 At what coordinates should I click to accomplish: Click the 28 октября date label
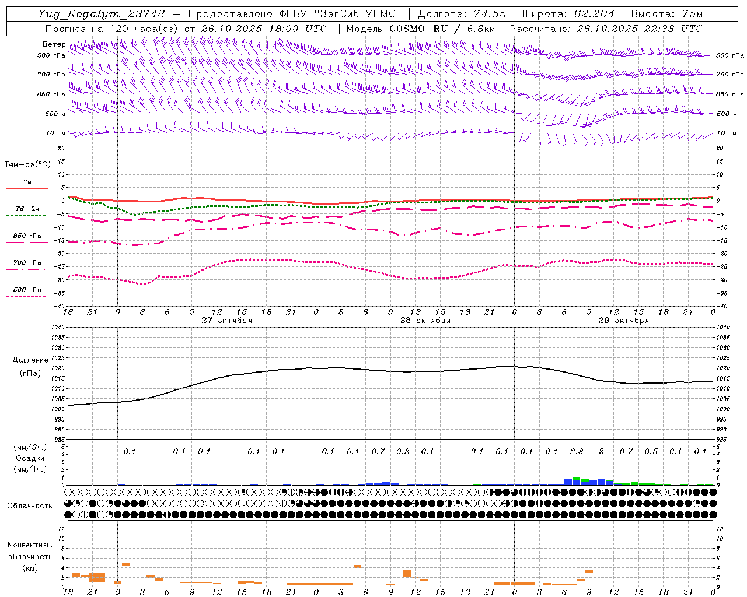point(425,321)
